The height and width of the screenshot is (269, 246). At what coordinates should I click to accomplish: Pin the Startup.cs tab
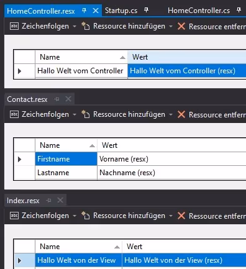point(146,10)
